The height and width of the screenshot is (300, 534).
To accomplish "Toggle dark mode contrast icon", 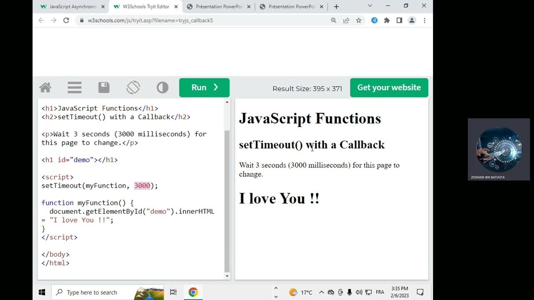I will pyautogui.click(x=162, y=87).
